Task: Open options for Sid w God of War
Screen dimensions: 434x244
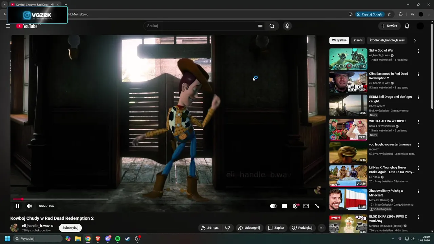Action: click(x=418, y=51)
